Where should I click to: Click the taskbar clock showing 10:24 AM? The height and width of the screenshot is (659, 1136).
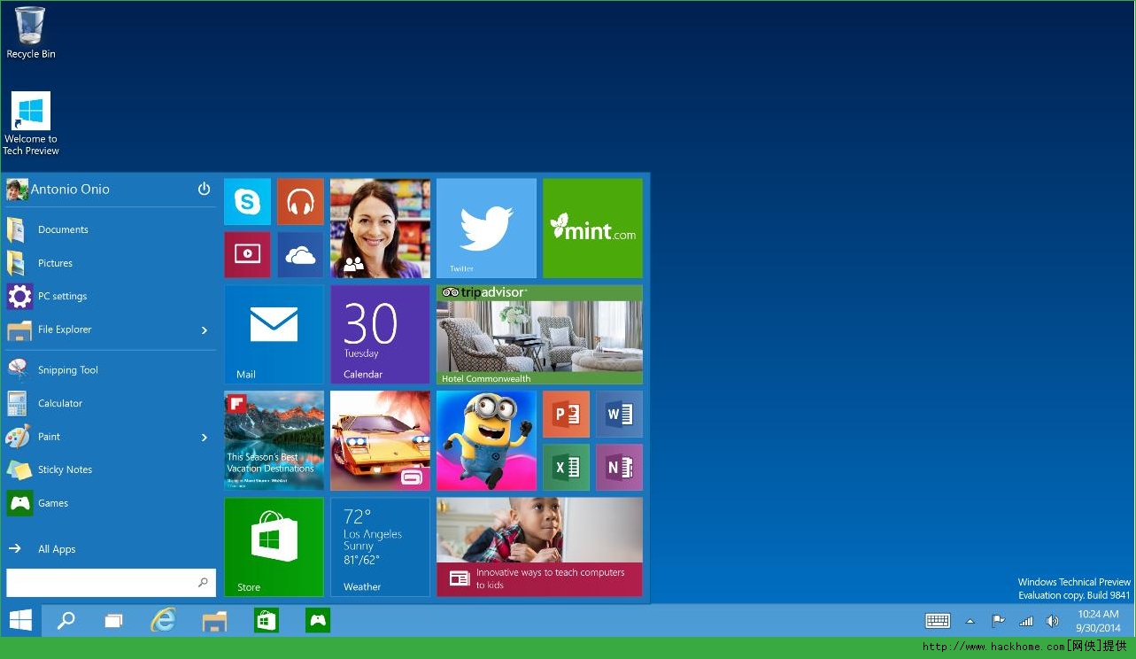[x=1098, y=621]
